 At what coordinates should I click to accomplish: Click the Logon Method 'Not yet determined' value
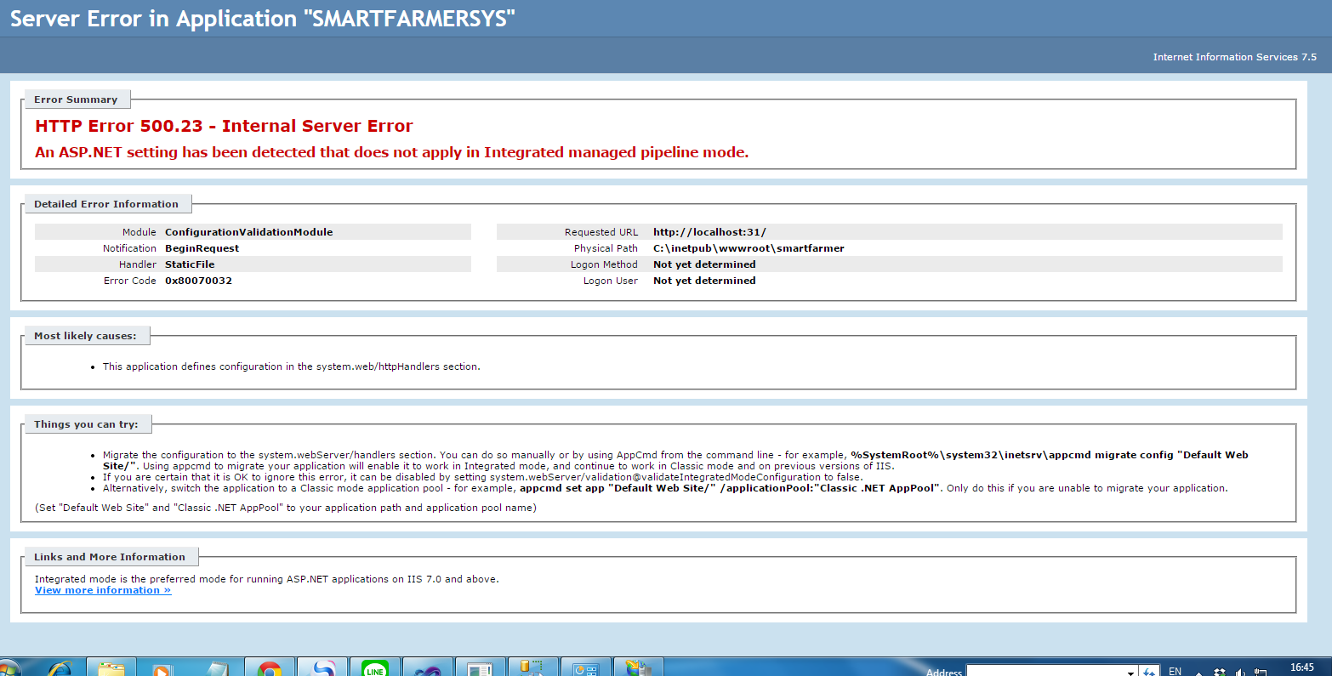[x=704, y=264]
